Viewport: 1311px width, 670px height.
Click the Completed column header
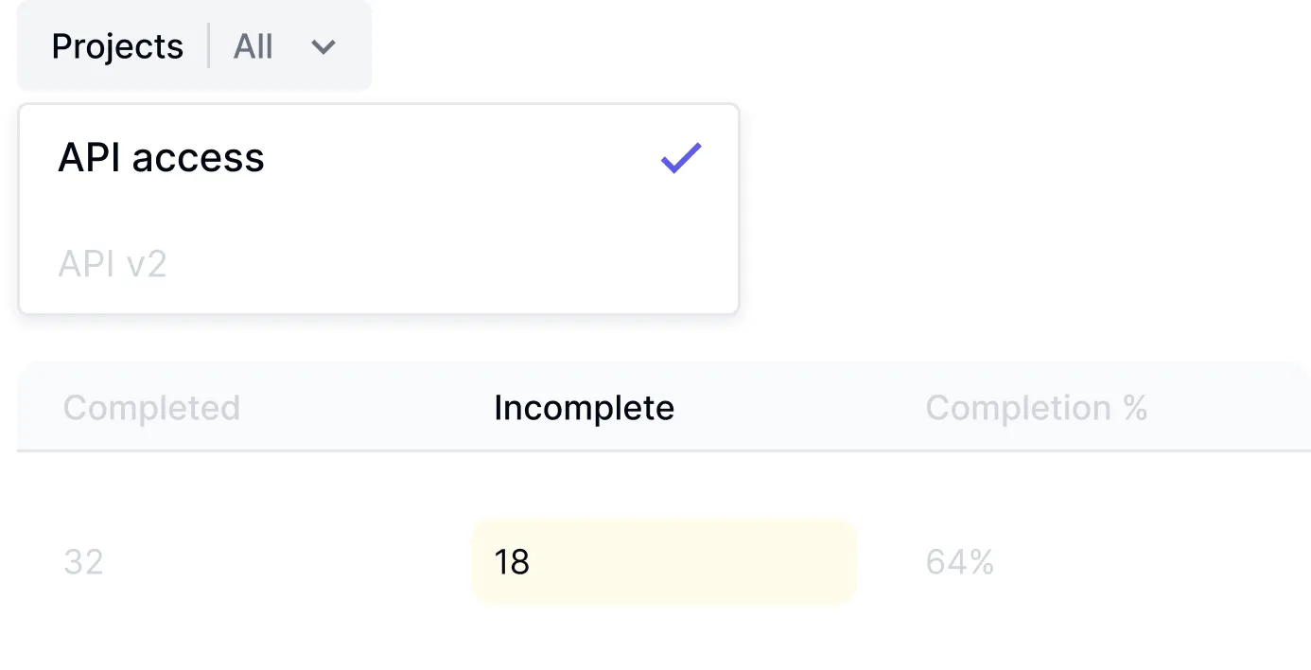[151, 408]
